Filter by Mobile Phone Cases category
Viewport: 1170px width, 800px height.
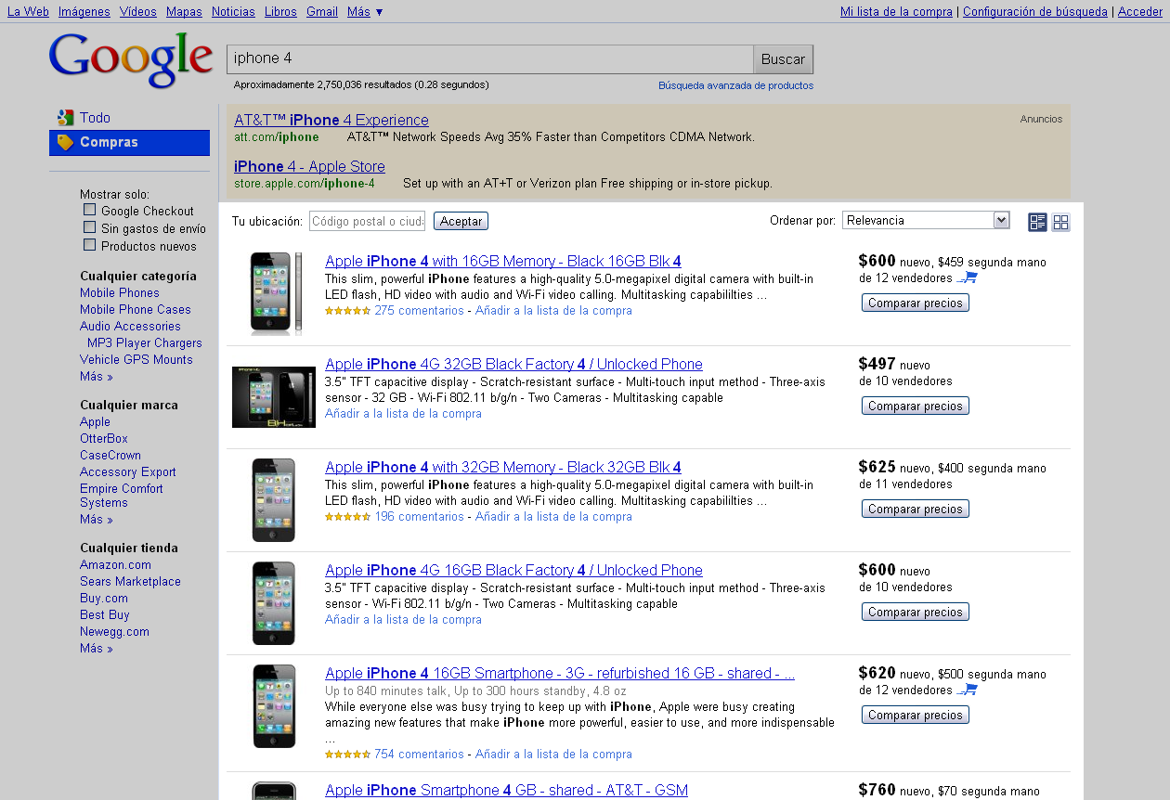click(136, 309)
